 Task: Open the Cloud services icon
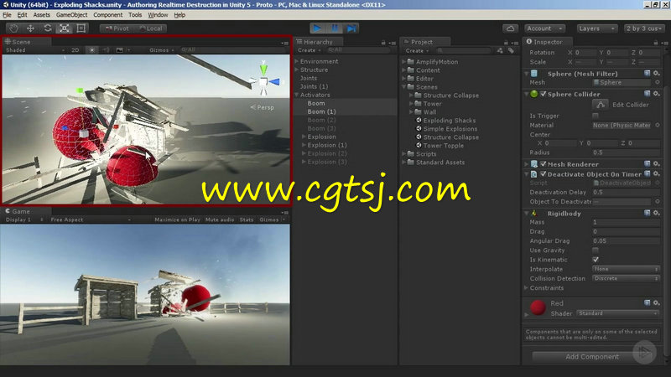point(510,28)
